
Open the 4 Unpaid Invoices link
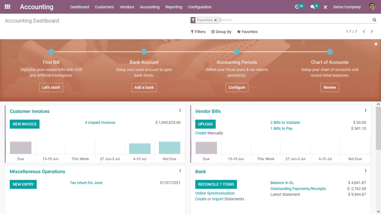[100, 122]
